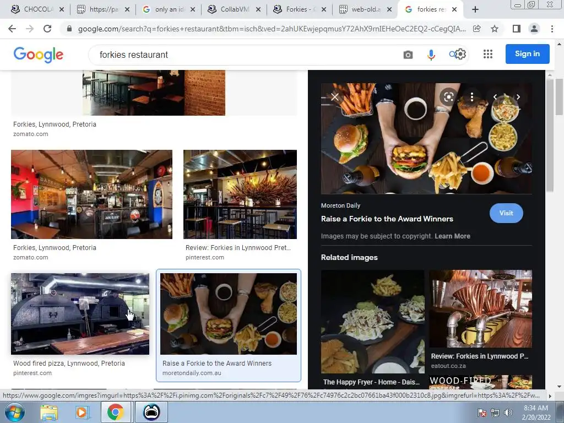Go back to the previous page
The height and width of the screenshot is (423, 564).
pos(12,29)
